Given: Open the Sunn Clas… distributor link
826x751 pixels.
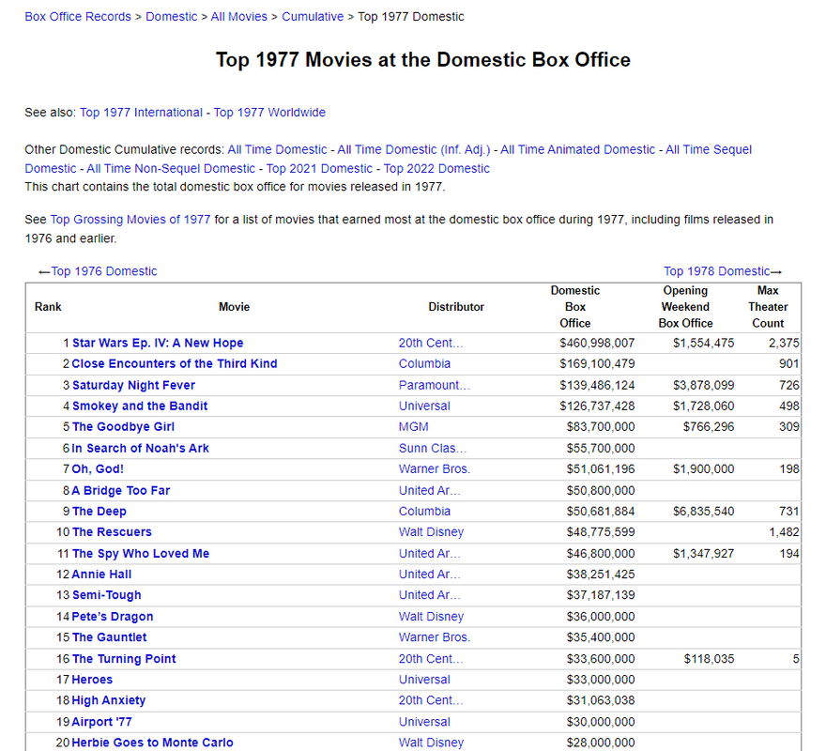Looking at the screenshot, I should pyautogui.click(x=433, y=449).
